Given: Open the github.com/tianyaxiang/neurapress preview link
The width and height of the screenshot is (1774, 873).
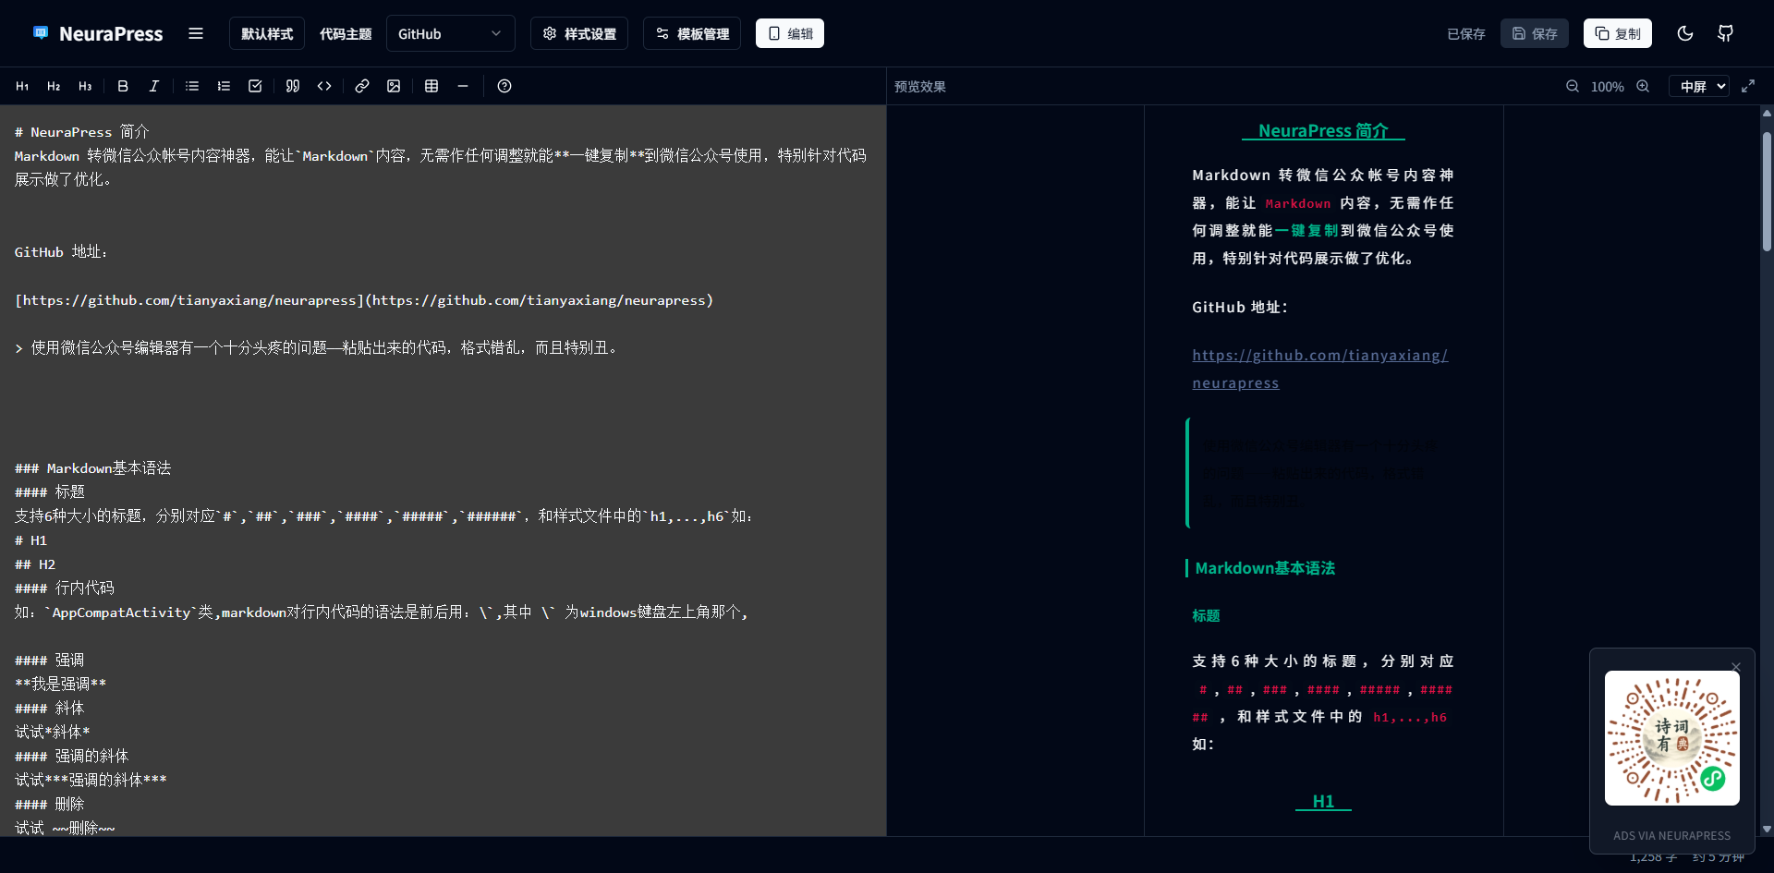Looking at the screenshot, I should point(1319,369).
